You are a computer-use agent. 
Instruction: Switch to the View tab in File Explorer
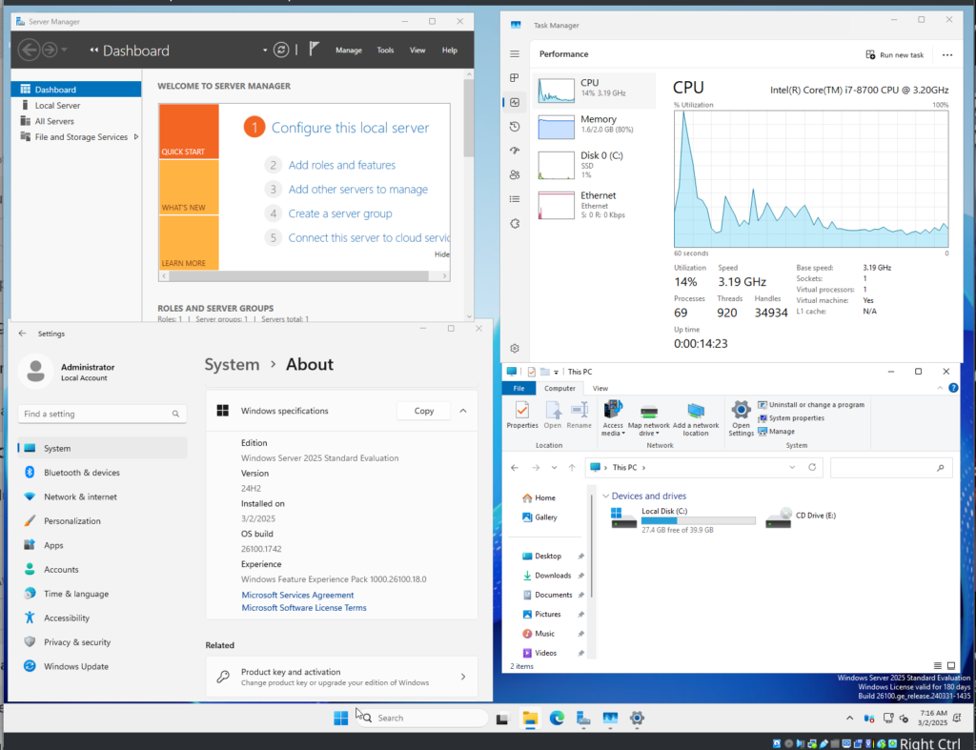tap(600, 389)
